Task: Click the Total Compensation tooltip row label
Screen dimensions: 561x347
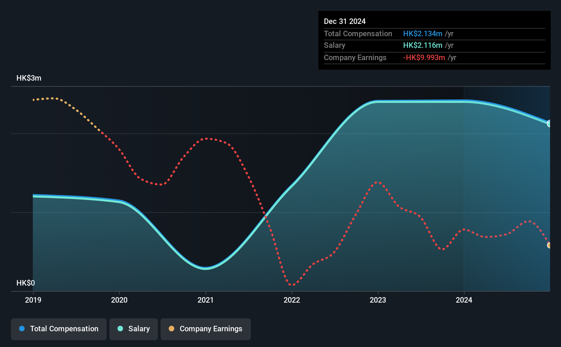Action: pyautogui.click(x=358, y=33)
